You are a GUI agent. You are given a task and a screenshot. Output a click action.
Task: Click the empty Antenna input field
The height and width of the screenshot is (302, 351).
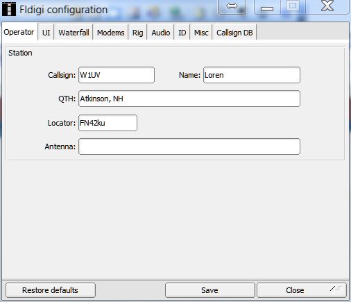point(189,146)
